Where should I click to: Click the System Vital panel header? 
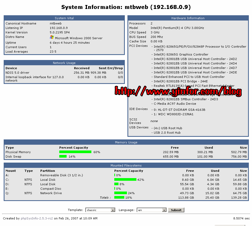(x=64, y=18)
